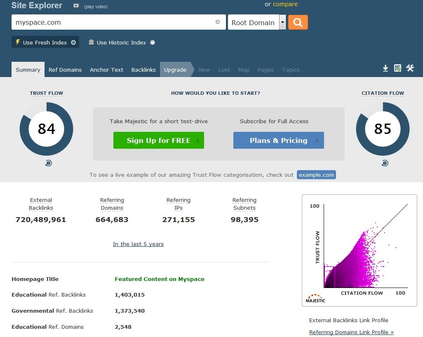
Task: Switch to the Summary tab
Action: point(28,70)
